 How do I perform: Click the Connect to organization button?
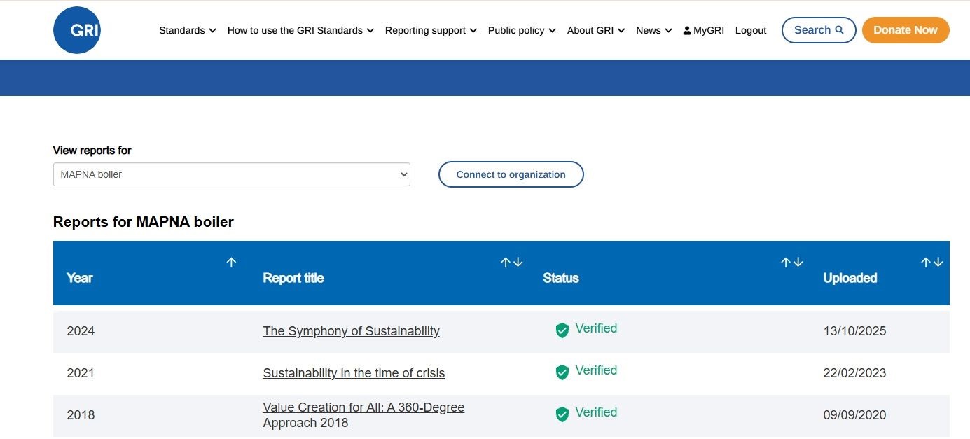pyautogui.click(x=511, y=174)
